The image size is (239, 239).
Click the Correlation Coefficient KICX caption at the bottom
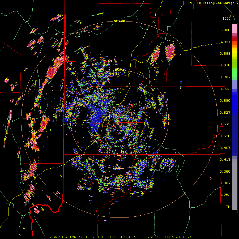point(121,237)
